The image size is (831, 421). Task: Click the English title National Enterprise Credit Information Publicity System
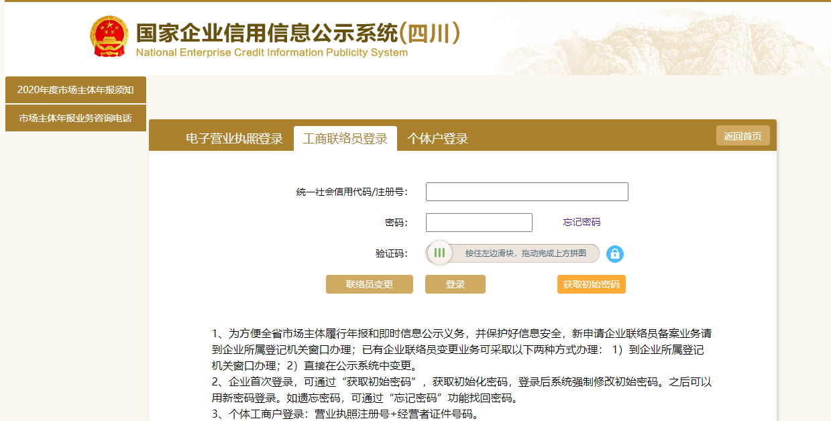tap(272, 53)
